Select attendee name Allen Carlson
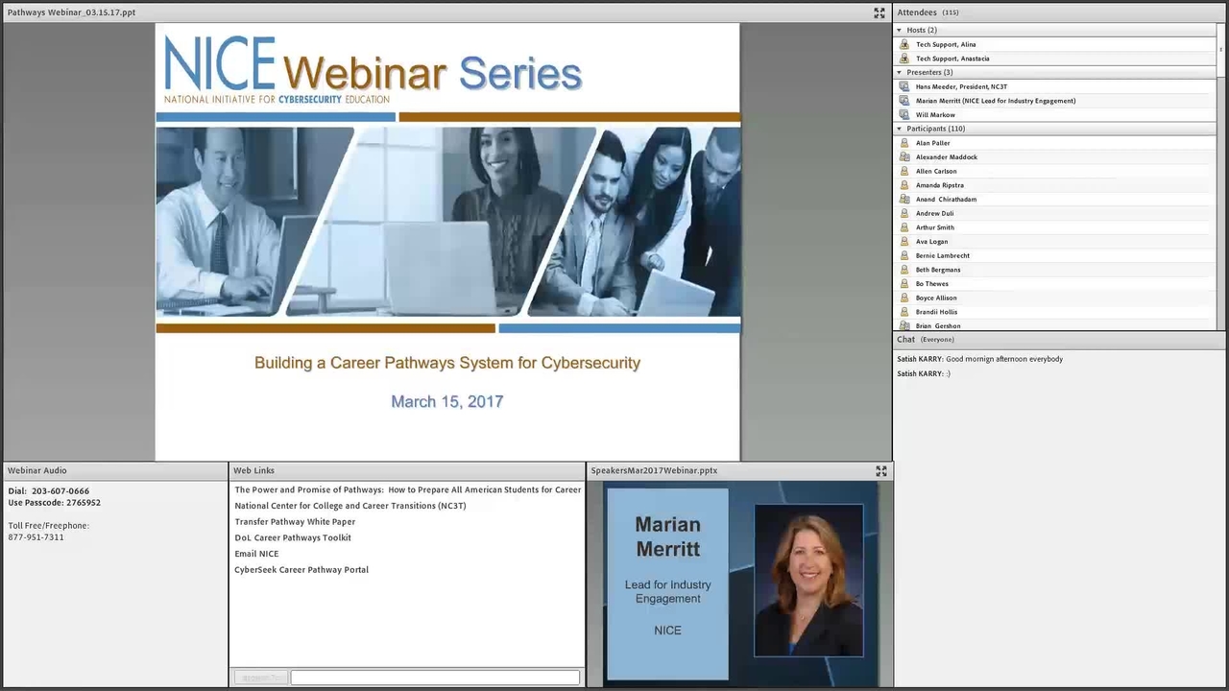 [x=936, y=171]
